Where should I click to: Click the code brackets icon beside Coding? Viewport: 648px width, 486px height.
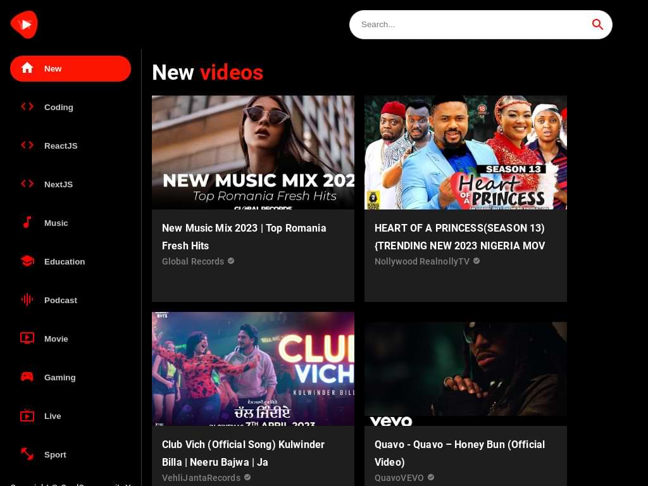(x=27, y=106)
